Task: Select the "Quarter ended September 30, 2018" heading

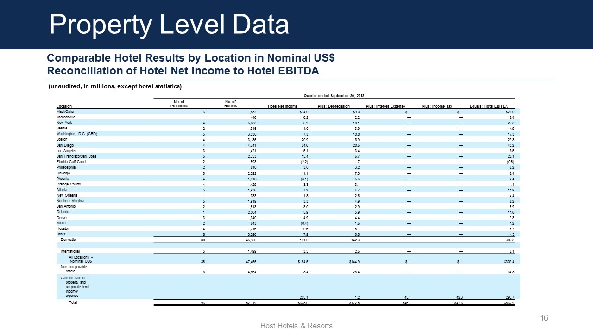Action: click(x=334, y=95)
